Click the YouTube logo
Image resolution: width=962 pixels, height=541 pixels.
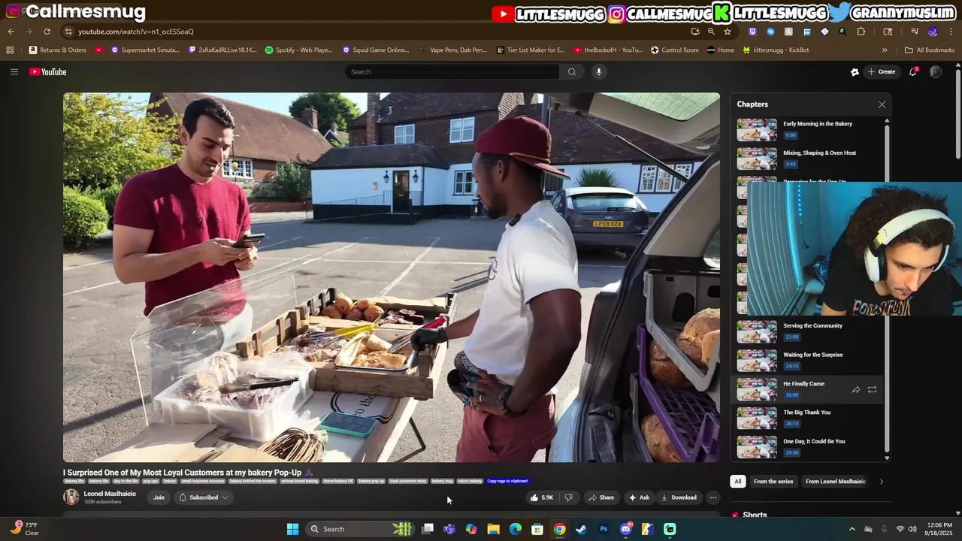[48, 72]
